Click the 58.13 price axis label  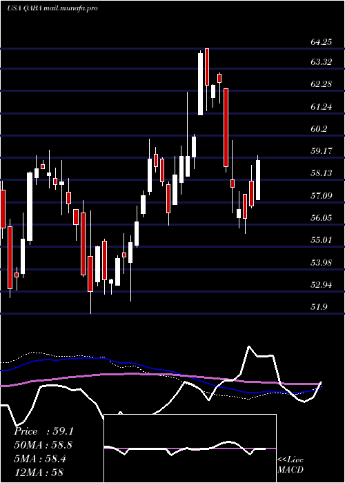[x=321, y=173]
